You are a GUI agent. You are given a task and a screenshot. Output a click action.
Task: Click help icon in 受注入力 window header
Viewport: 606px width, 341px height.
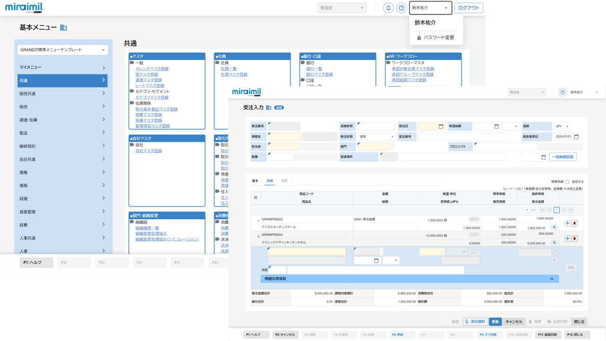pyautogui.click(x=562, y=92)
